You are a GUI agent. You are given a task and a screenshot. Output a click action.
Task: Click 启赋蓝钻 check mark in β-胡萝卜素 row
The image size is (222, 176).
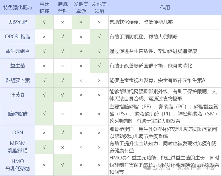62,80
